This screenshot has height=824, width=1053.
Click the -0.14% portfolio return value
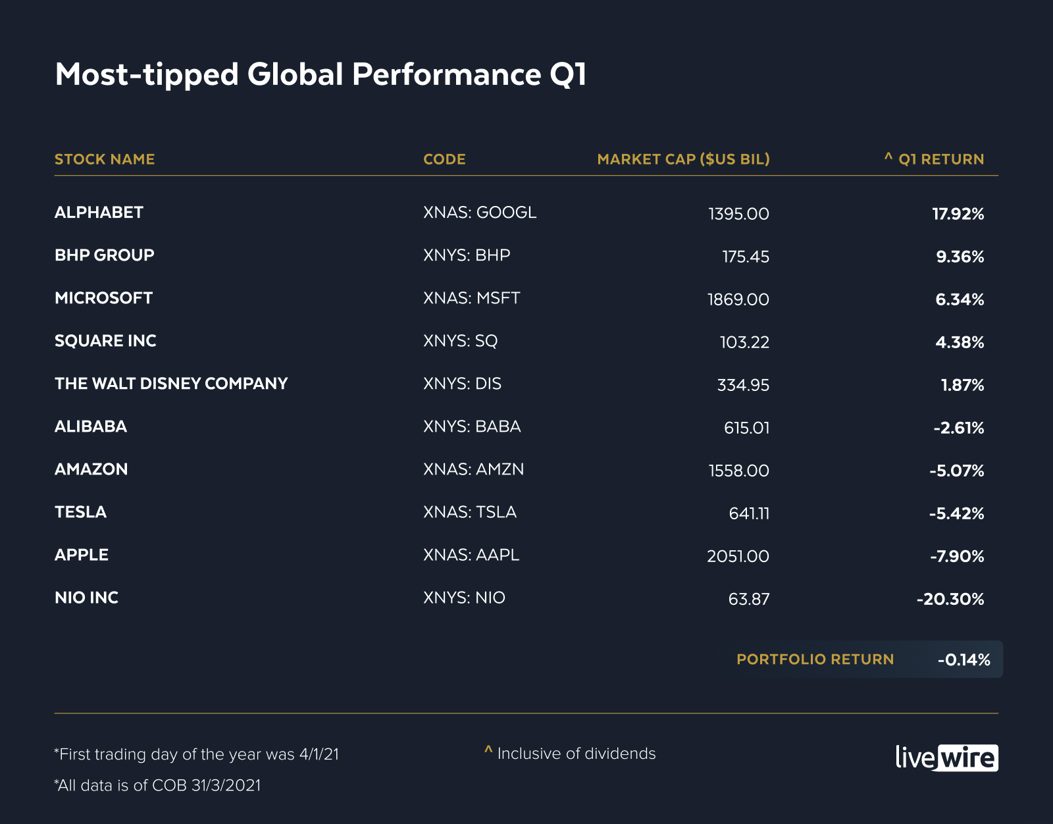coord(963,659)
